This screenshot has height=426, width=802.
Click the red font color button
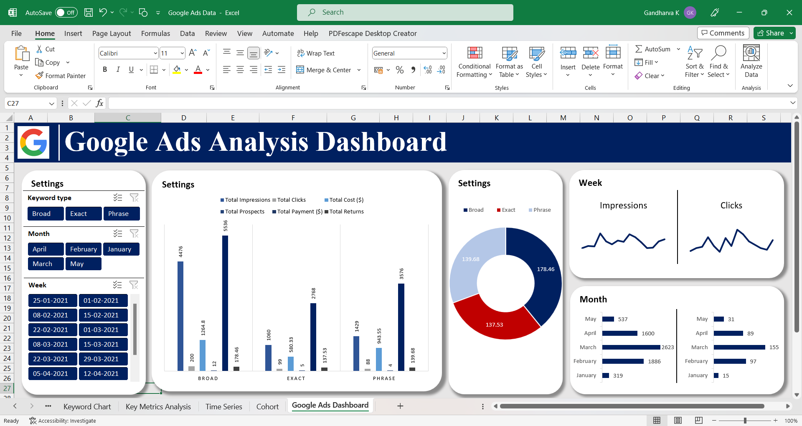click(198, 70)
